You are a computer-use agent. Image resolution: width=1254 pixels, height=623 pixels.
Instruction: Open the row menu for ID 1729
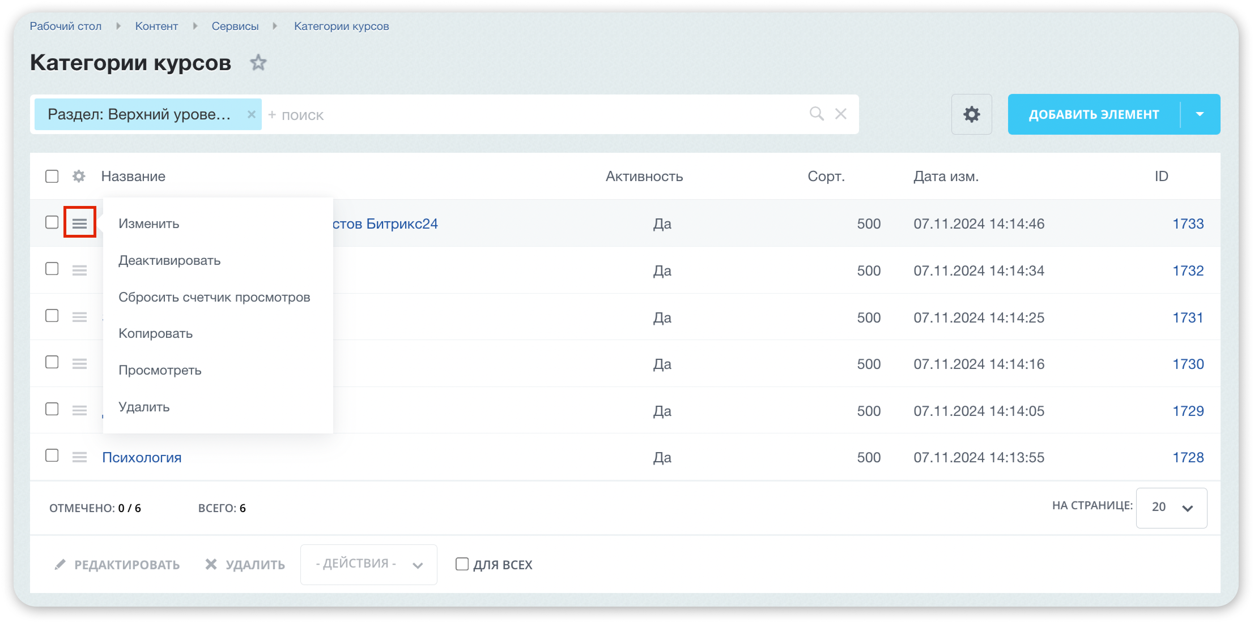79,411
